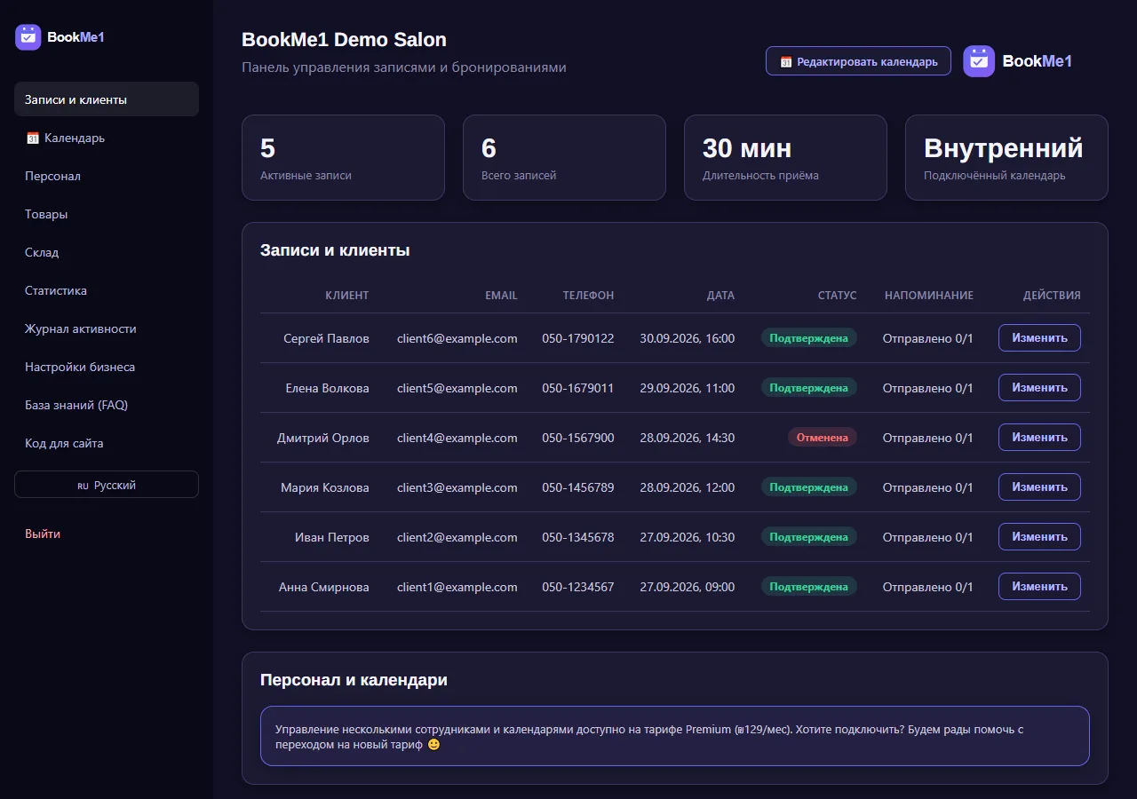Screen dimensions: 1137x799
Task: Click the BookMe1 Demo Salon heading
Action: 344,40
